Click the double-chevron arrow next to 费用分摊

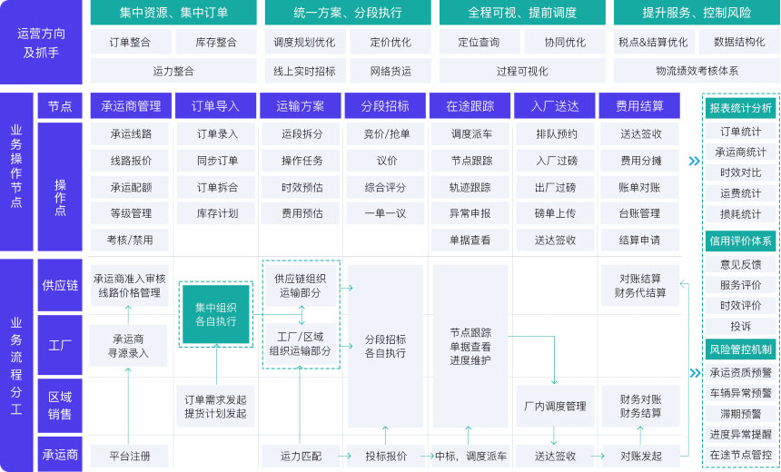(x=694, y=162)
